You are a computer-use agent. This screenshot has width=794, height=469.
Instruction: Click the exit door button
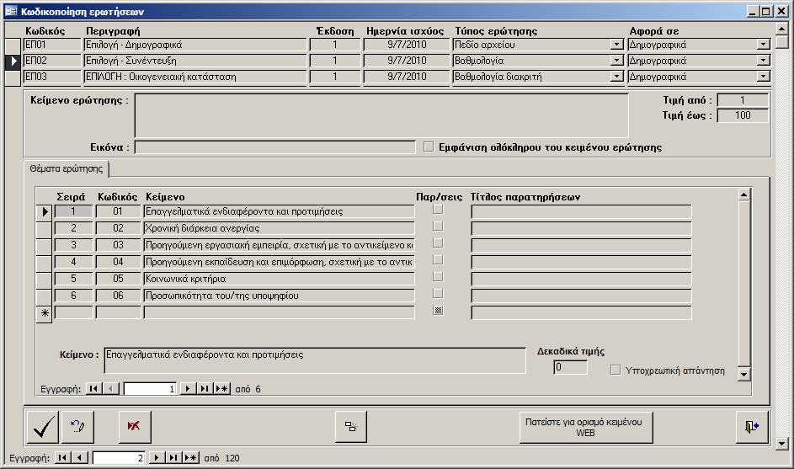pyautogui.click(x=752, y=427)
